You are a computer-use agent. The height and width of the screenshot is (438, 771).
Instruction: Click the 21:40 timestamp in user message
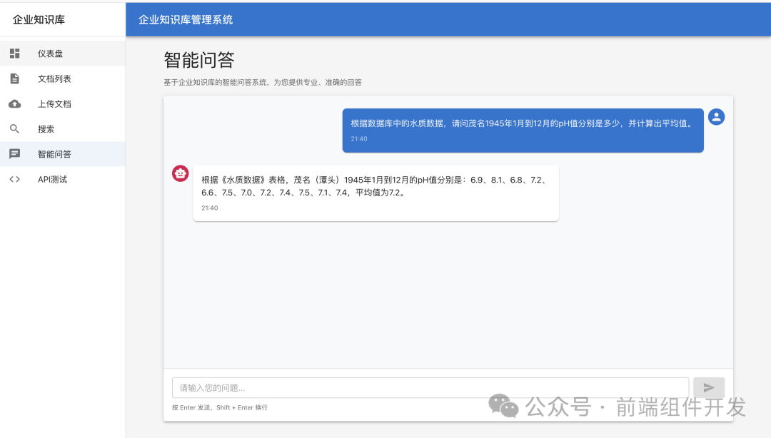pos(359,139)
